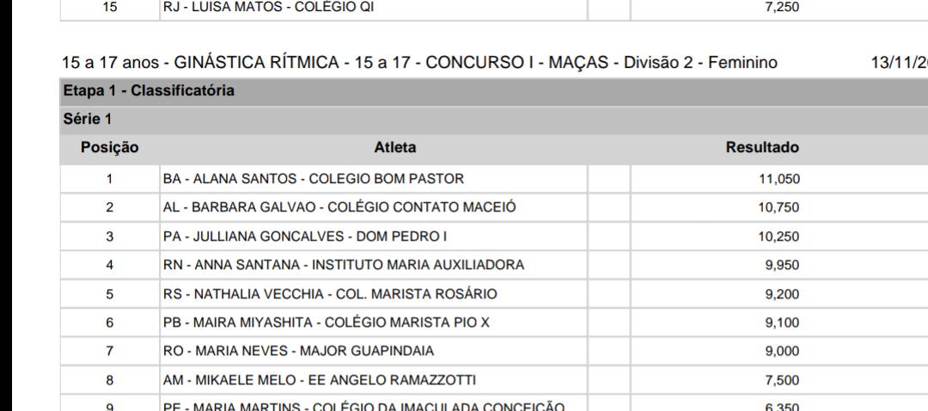The height and width of the screenshot is (411, 928).
Task: Click the Resultado column header
Action: coord(762,148)
